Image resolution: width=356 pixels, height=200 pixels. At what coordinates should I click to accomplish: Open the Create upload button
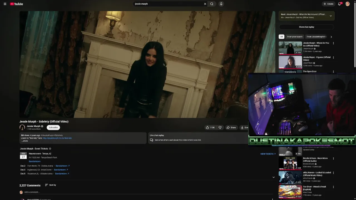[328, 4]
